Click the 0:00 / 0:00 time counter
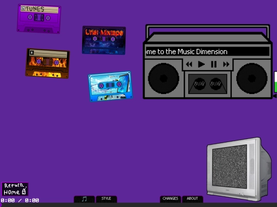 click(x=20, y=200)
